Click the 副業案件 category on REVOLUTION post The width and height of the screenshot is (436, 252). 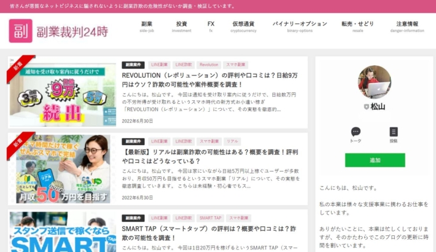[x=133, y=65]
